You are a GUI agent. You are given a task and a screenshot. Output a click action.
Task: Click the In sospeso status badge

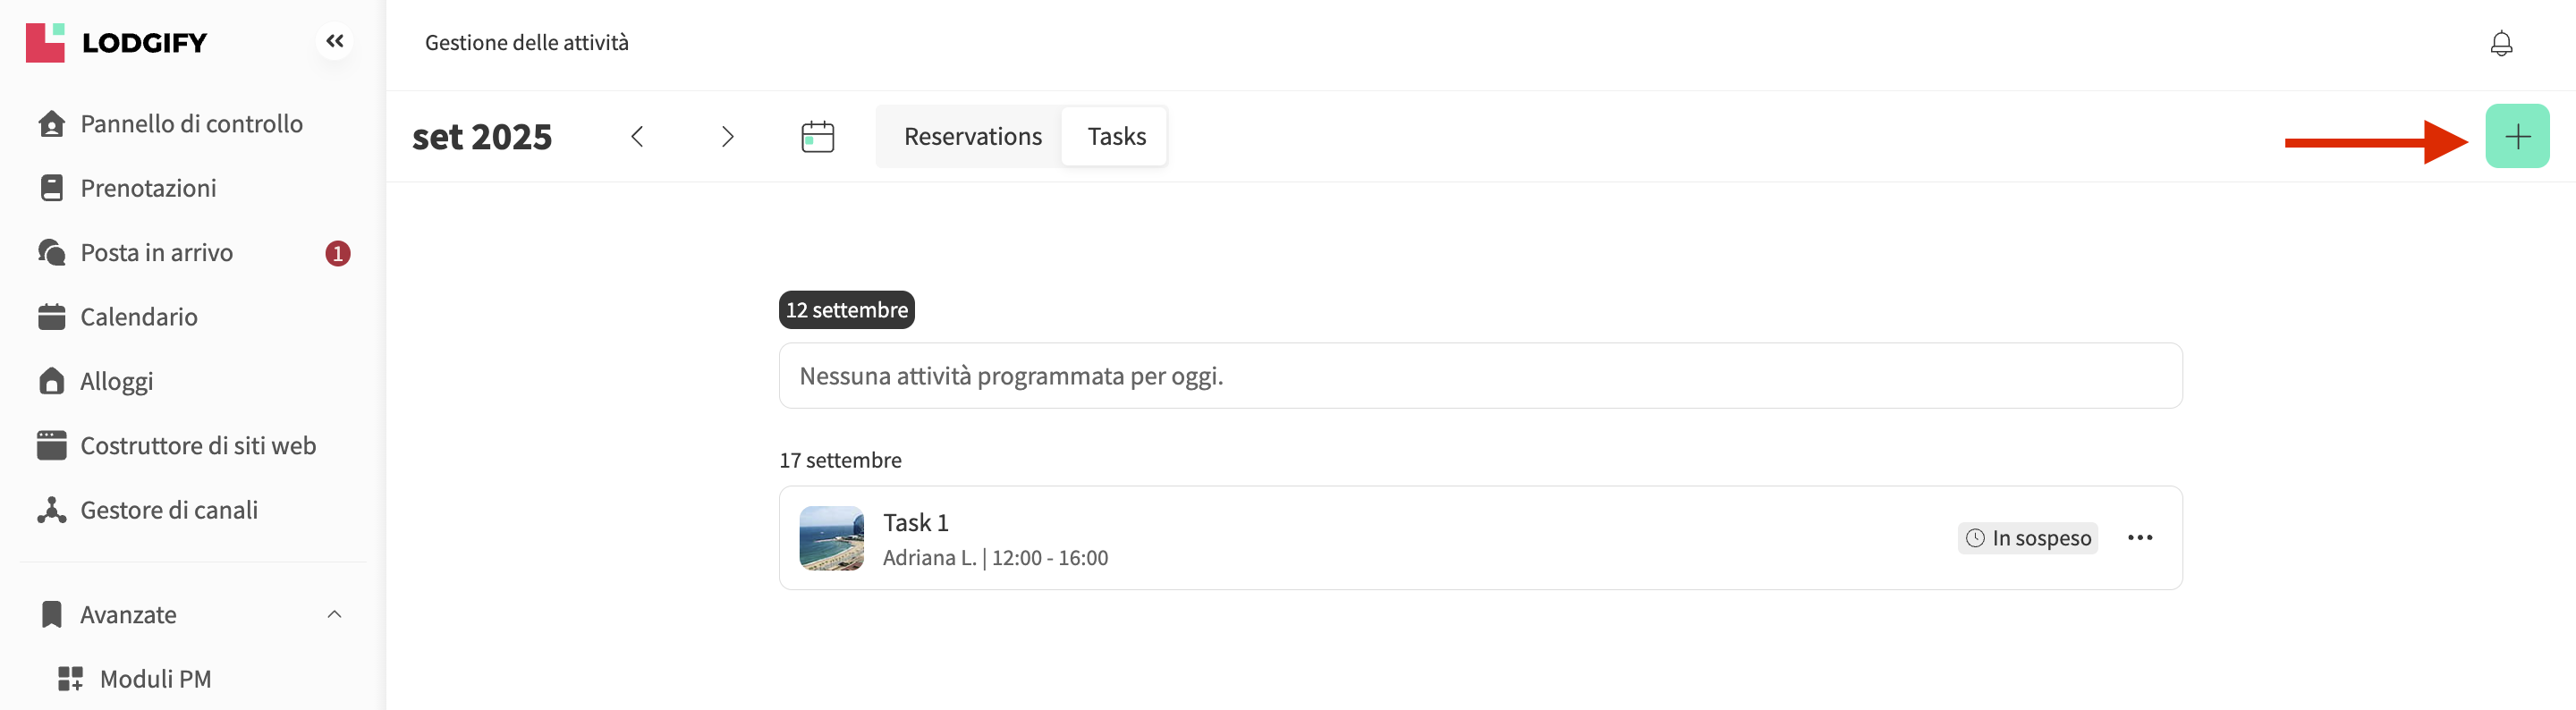[x=2027, y=538]
